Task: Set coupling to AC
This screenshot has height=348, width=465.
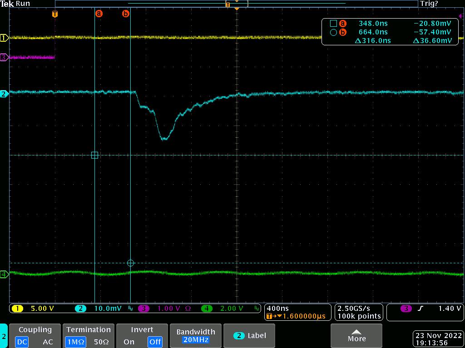Action: coord(48,342)
